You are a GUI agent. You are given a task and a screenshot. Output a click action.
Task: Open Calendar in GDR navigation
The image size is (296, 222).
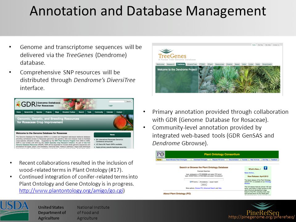110,112
